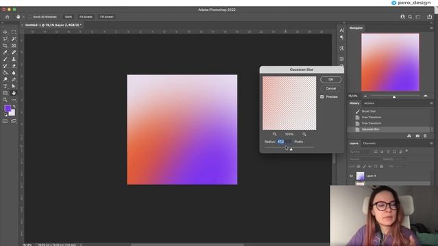Switch to the Actions tab

tap(369, 103)
